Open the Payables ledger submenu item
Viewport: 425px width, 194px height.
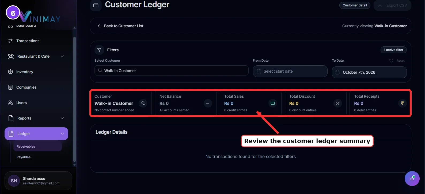click(24, 157)
